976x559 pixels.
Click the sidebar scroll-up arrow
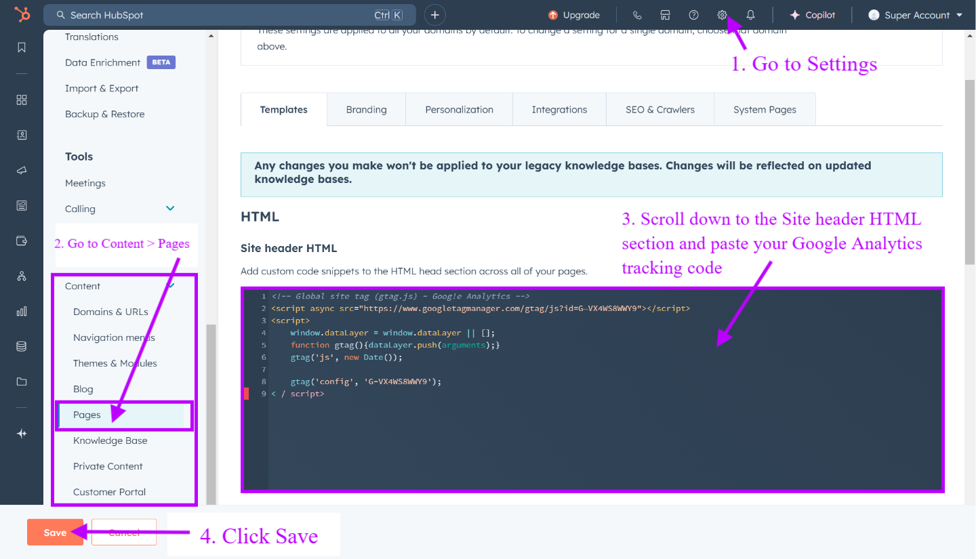click(x=211, y=36)
